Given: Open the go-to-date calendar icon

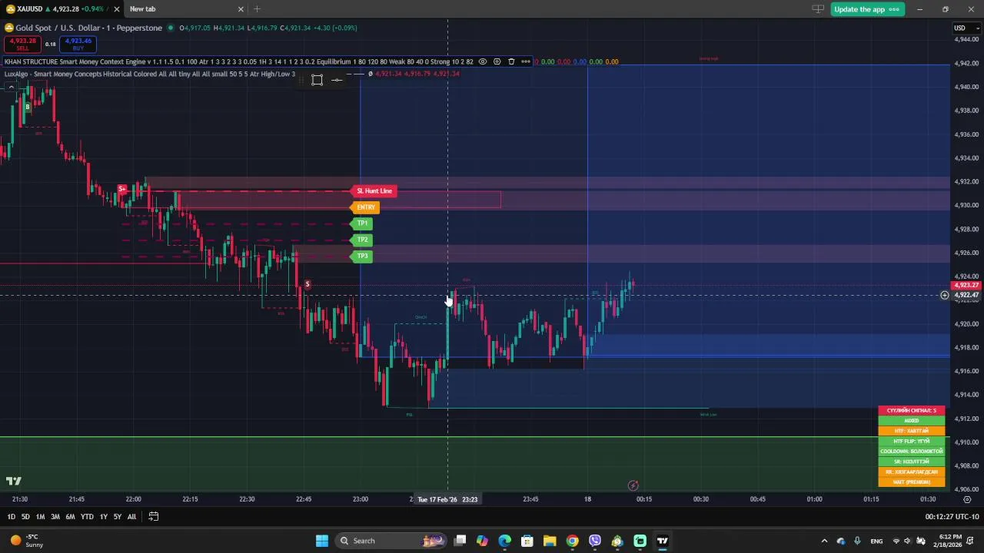Looking at the screenshot, I should 153,516.
